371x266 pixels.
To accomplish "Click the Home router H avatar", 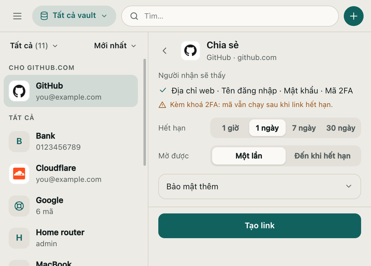I will [x=19, y=238].
